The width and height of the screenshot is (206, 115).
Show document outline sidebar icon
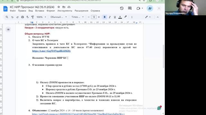8,29
